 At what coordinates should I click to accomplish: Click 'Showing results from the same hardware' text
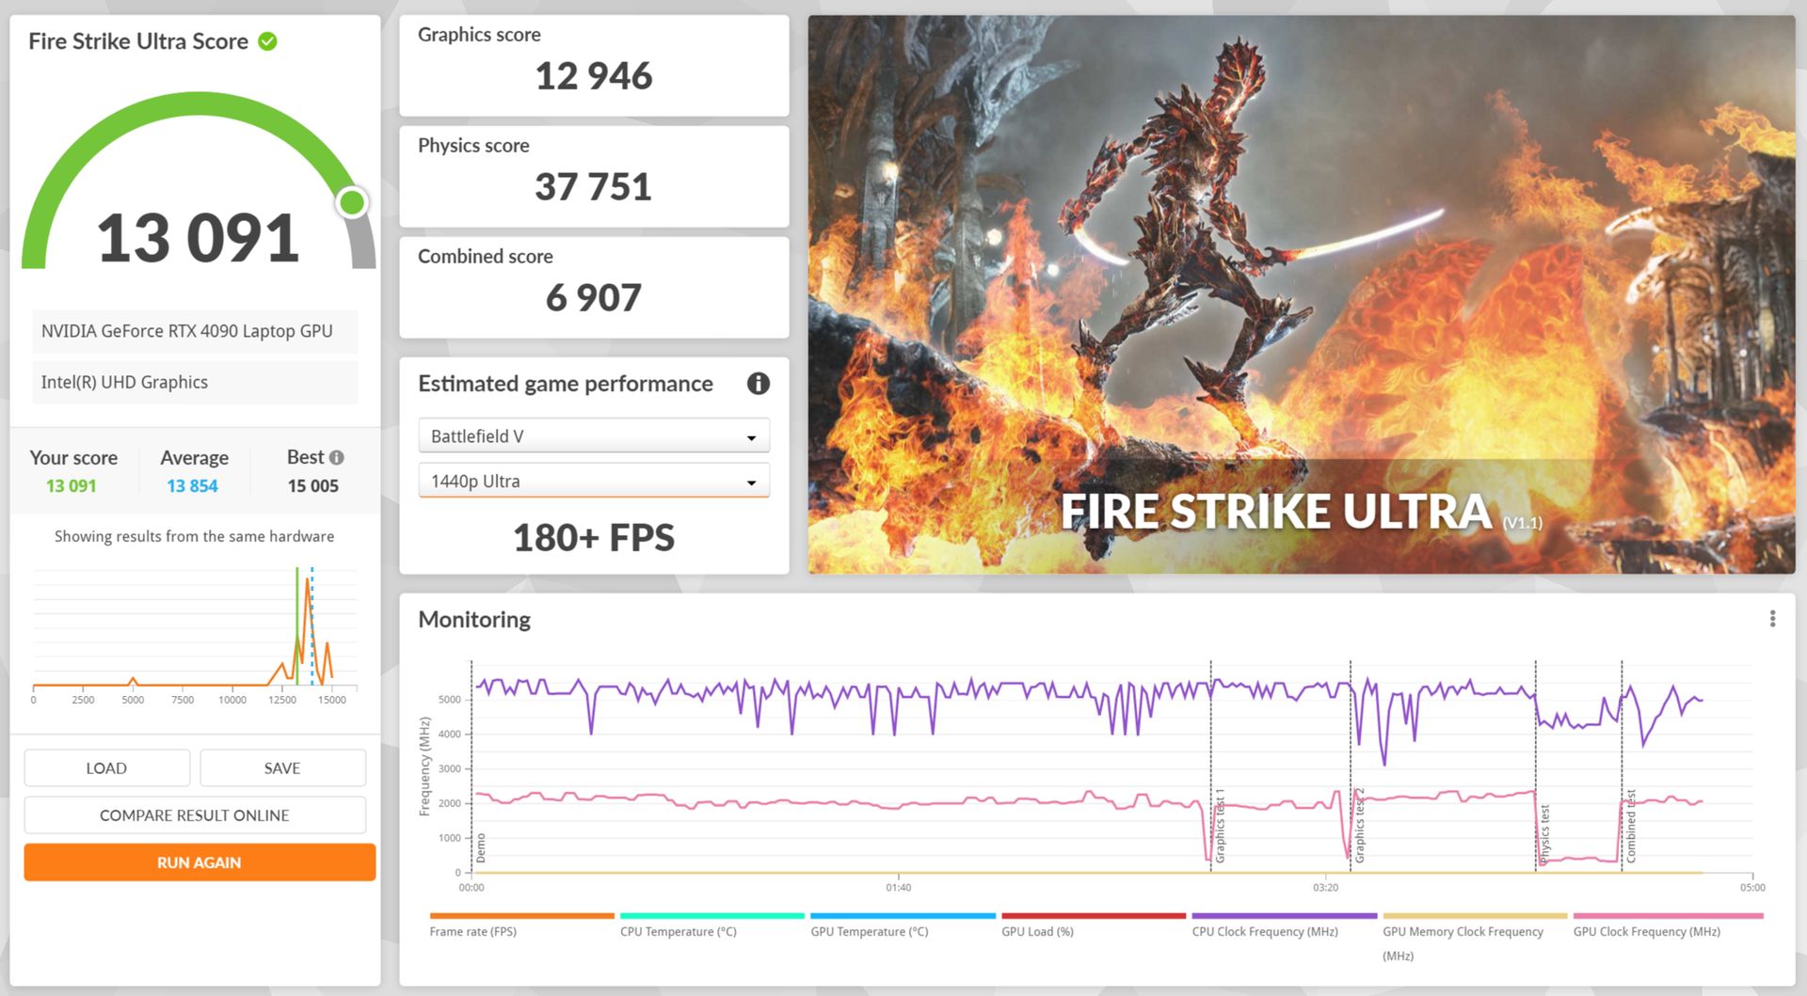click(x=194, y=536)
